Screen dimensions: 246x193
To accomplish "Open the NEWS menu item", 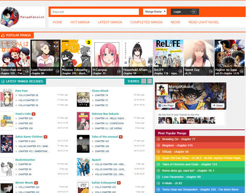I will point(175,22).
